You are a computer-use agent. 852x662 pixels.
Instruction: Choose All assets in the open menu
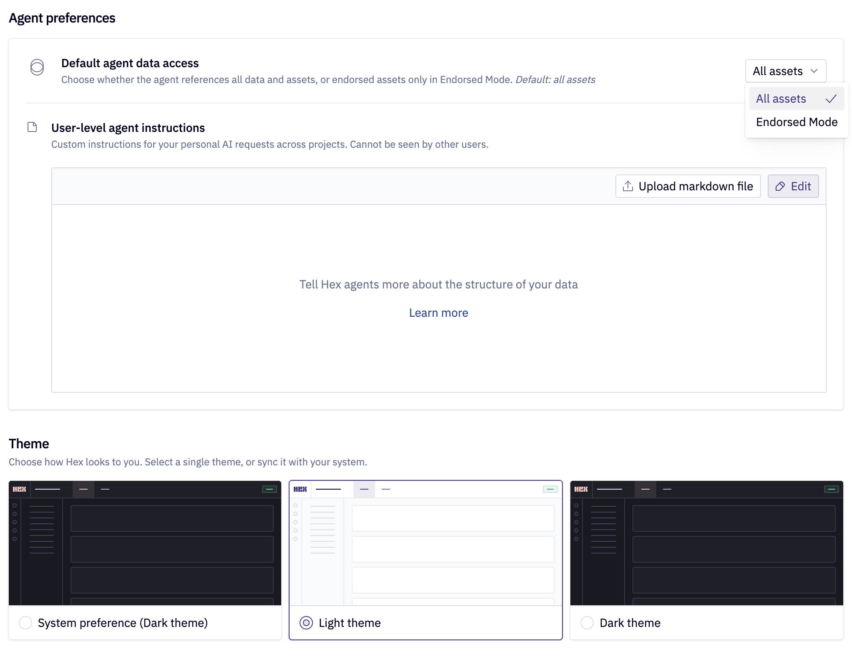point(781,99)
